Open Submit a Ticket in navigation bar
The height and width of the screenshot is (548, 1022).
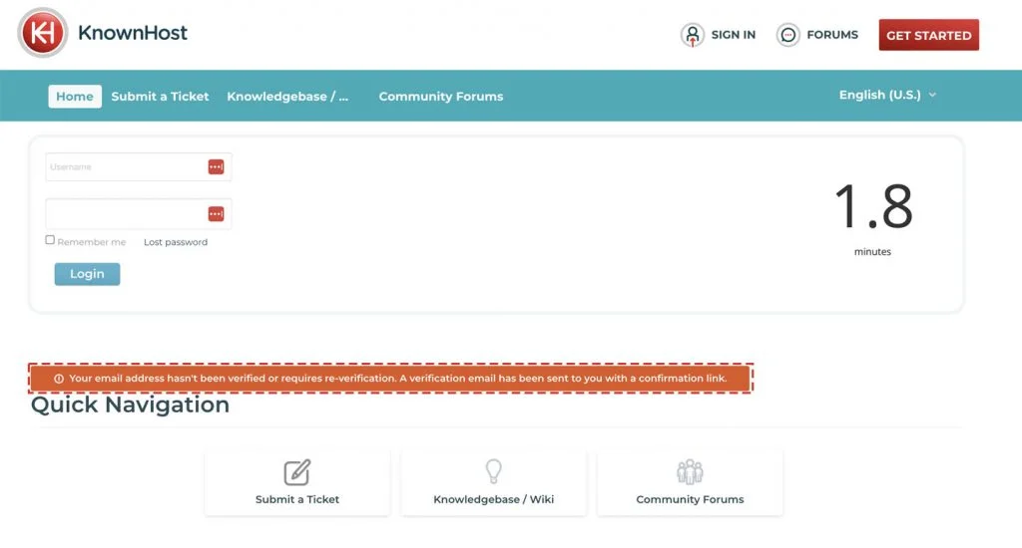pyautogui.click(x=160, y=97)
